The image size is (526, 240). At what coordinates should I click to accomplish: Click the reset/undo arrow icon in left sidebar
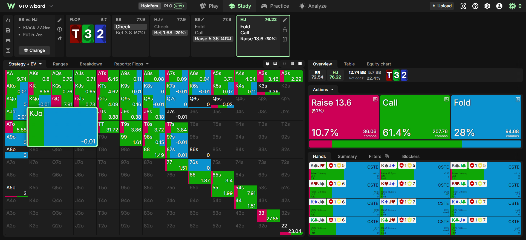8,20
